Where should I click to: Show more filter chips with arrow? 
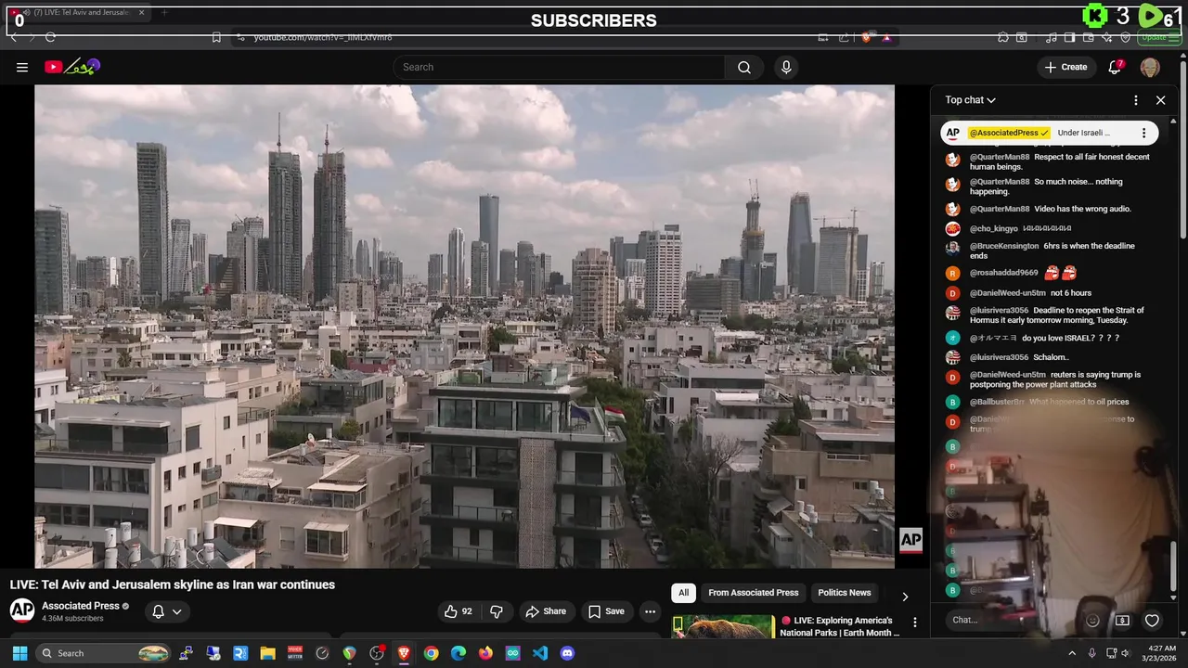pyautogui.click(x=905, y=596)
